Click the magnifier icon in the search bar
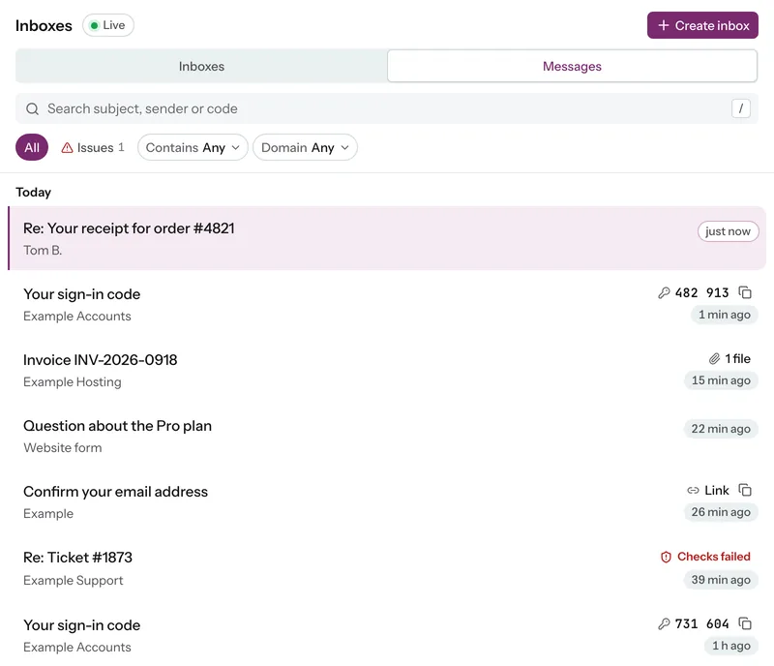774x666 pixels. 33,108
